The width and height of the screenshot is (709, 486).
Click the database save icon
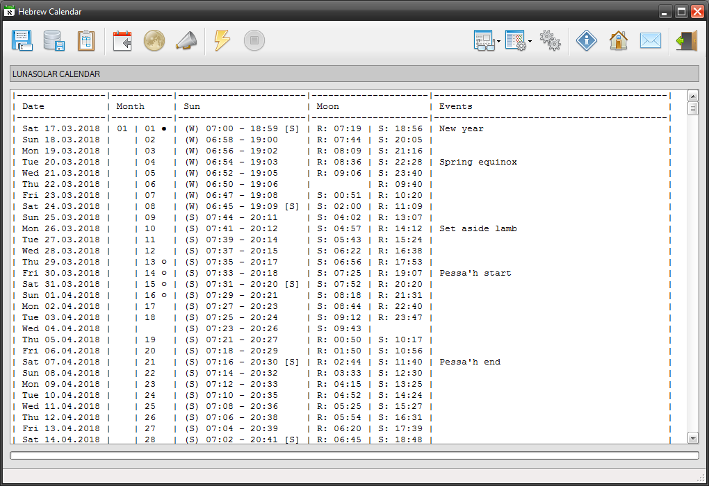[x=54, y=41]
